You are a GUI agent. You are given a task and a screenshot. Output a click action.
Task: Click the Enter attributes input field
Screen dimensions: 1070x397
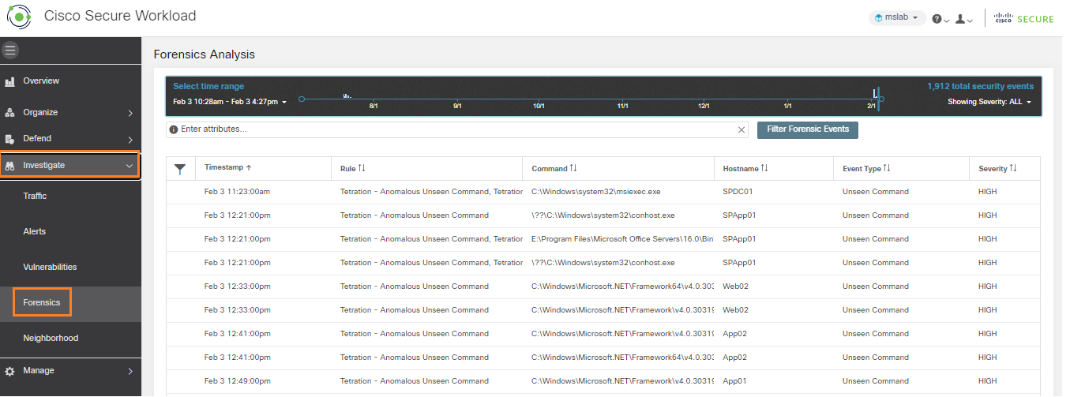click(x=456, y=129)
